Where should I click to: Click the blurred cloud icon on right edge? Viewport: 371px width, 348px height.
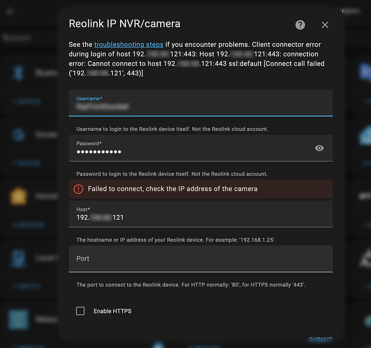pos(365,135)
